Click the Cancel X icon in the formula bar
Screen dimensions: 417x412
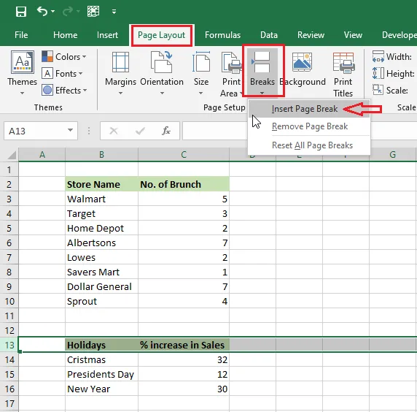point(114,131)
